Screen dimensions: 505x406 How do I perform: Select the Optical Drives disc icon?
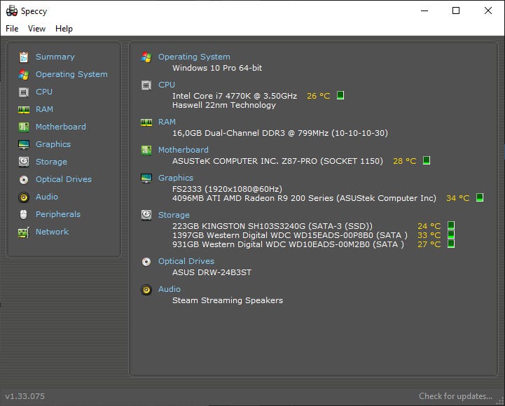(x=24, y=179)
